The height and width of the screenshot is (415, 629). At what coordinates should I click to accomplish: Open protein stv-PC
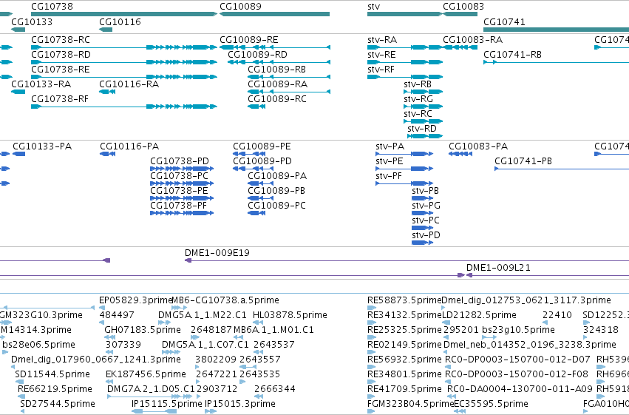(426, 220)
